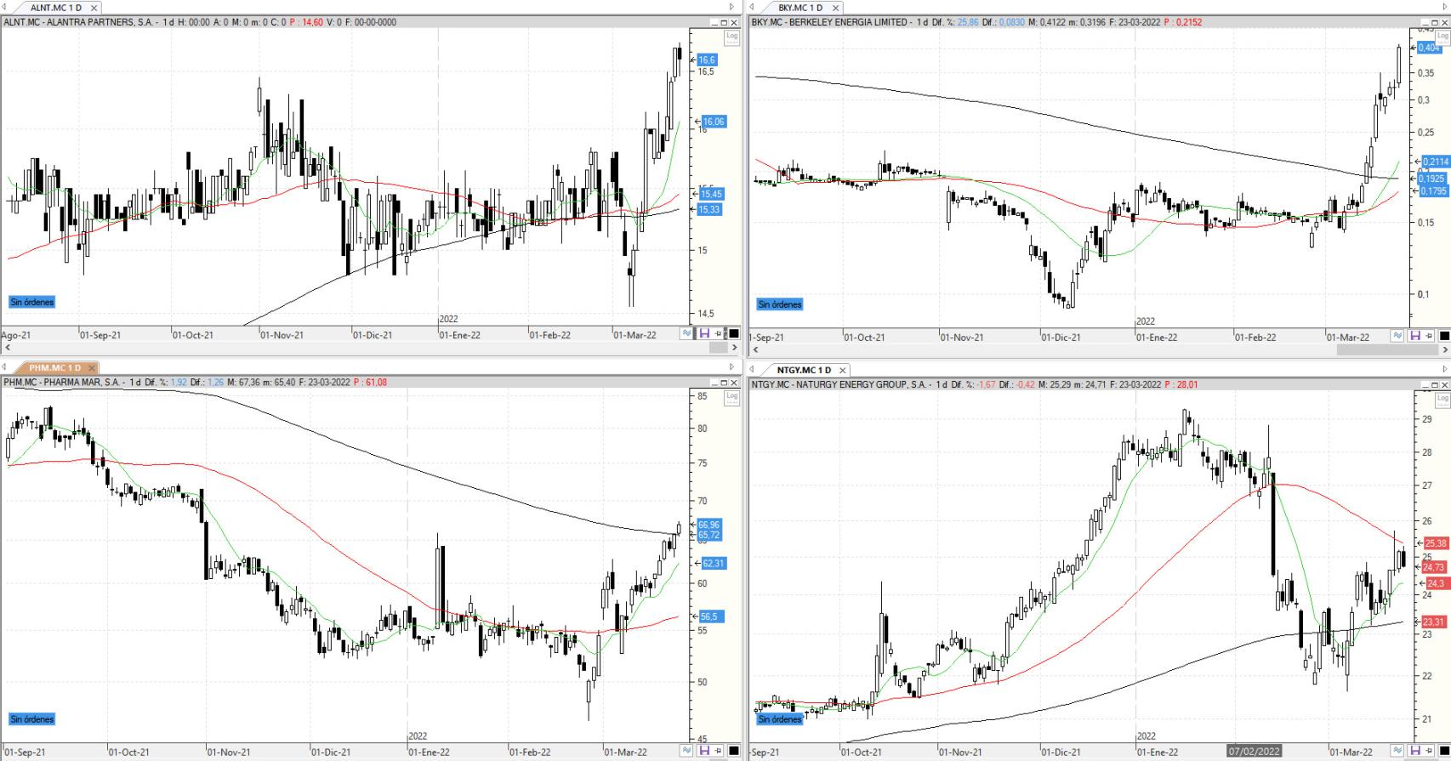Select the ALNT.MC 1 D tab
This screenshot has width=1451, height=761.
pos(56,8)
